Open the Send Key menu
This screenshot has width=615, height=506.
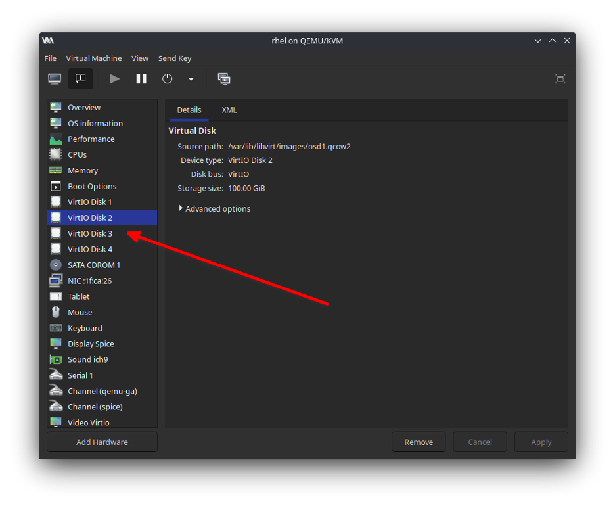point(175,58)
